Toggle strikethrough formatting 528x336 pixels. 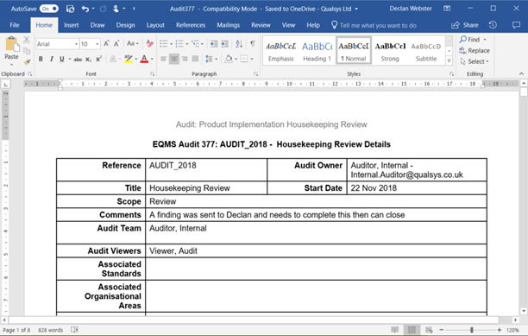(x=78, y=60)
